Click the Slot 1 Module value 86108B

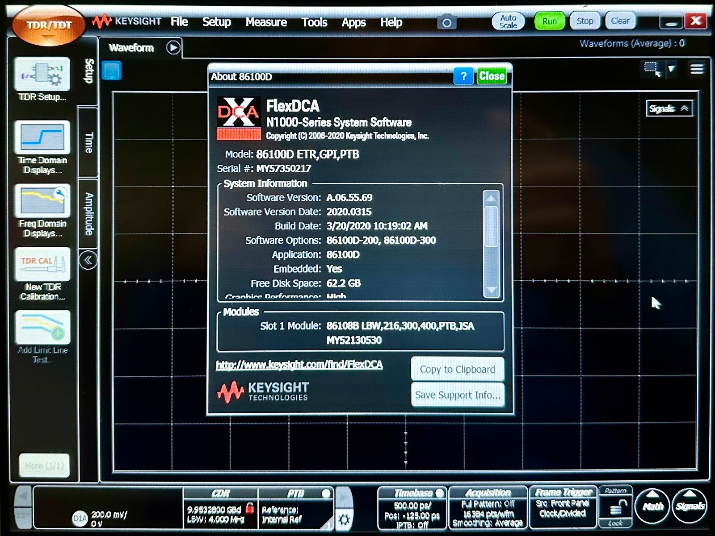(400, 326)
